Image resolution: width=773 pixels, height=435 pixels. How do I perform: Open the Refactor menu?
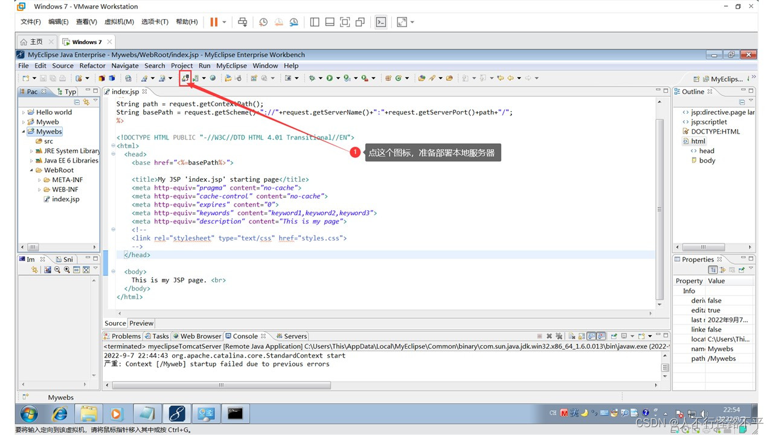pos(92,66)
